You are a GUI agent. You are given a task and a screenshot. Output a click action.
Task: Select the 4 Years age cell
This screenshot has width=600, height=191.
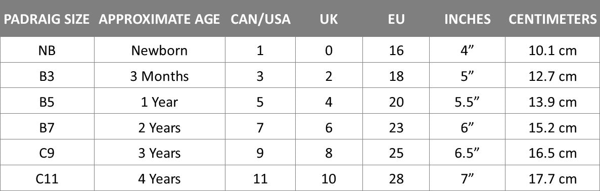coord(159,179)
